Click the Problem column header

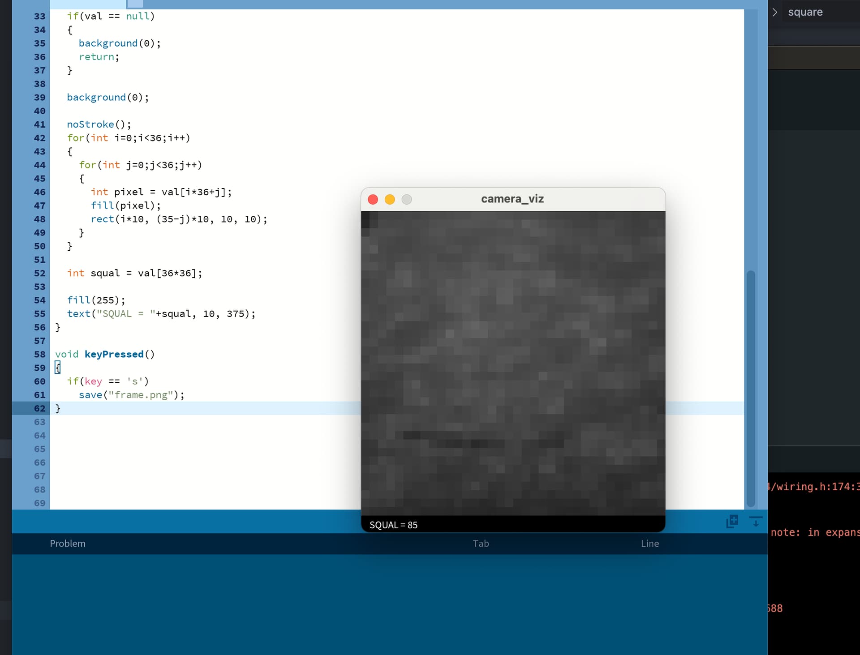(68, 544)
